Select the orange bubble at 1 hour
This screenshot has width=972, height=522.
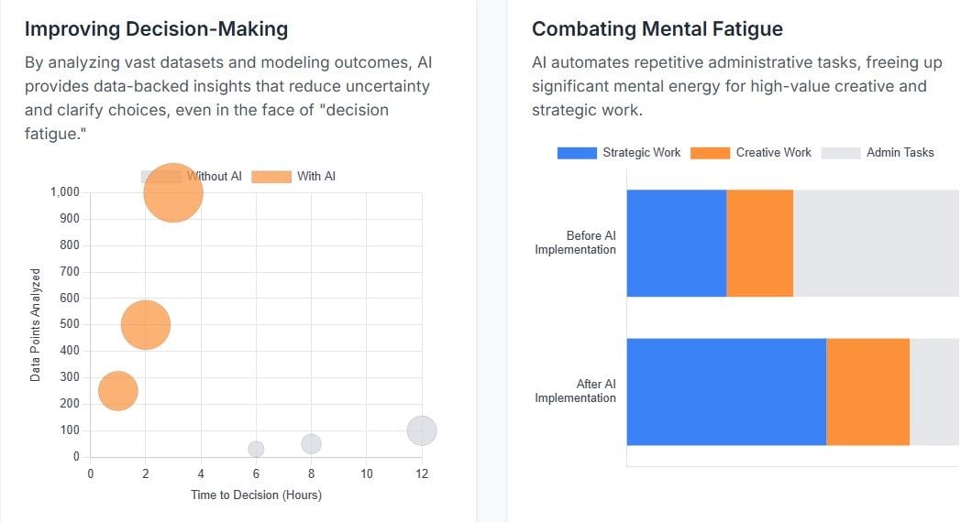117,391
